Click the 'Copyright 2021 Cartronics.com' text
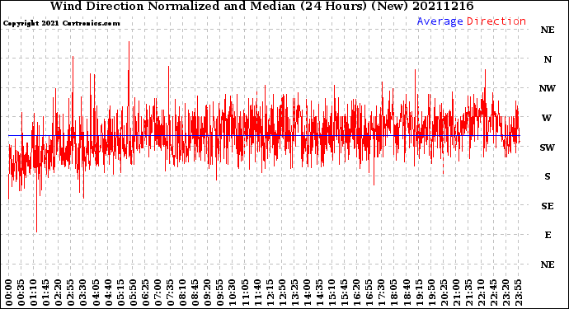 coord(61,23)
